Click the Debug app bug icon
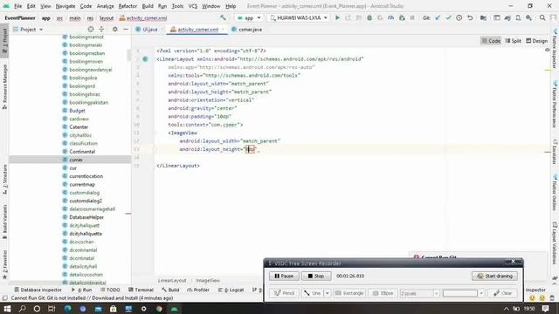 click(369, 17)
